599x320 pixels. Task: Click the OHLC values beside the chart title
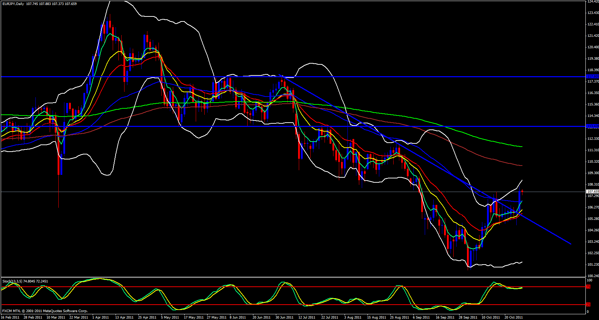[x=52, y=4]
